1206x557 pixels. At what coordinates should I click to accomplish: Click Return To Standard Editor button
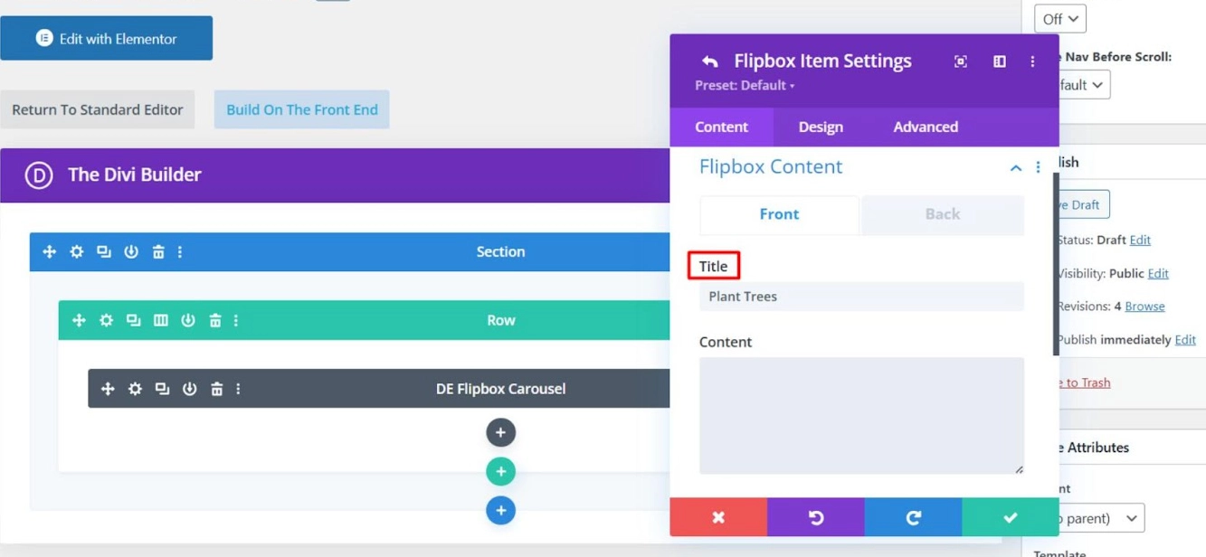(98, 109)
